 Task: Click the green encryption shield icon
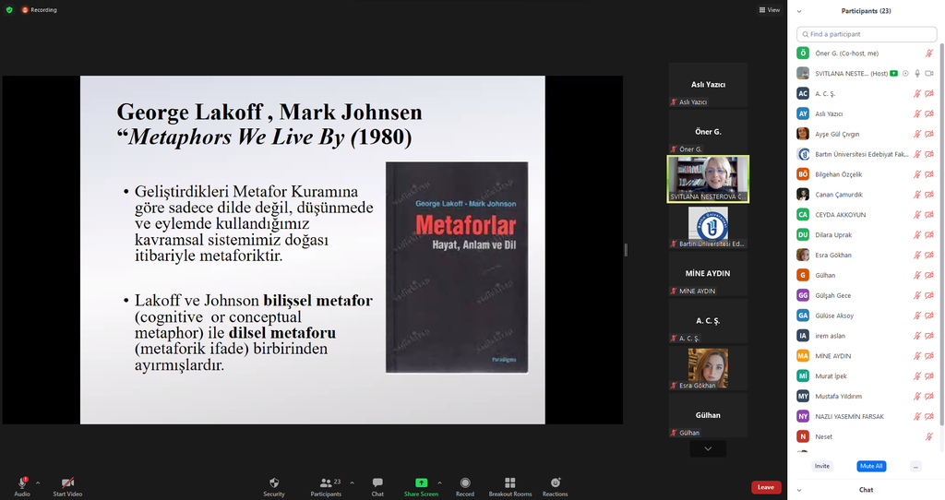[x=9, y=9]
